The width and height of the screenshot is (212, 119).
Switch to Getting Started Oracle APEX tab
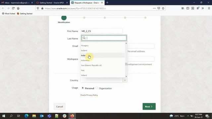click(x=52, y=3)
